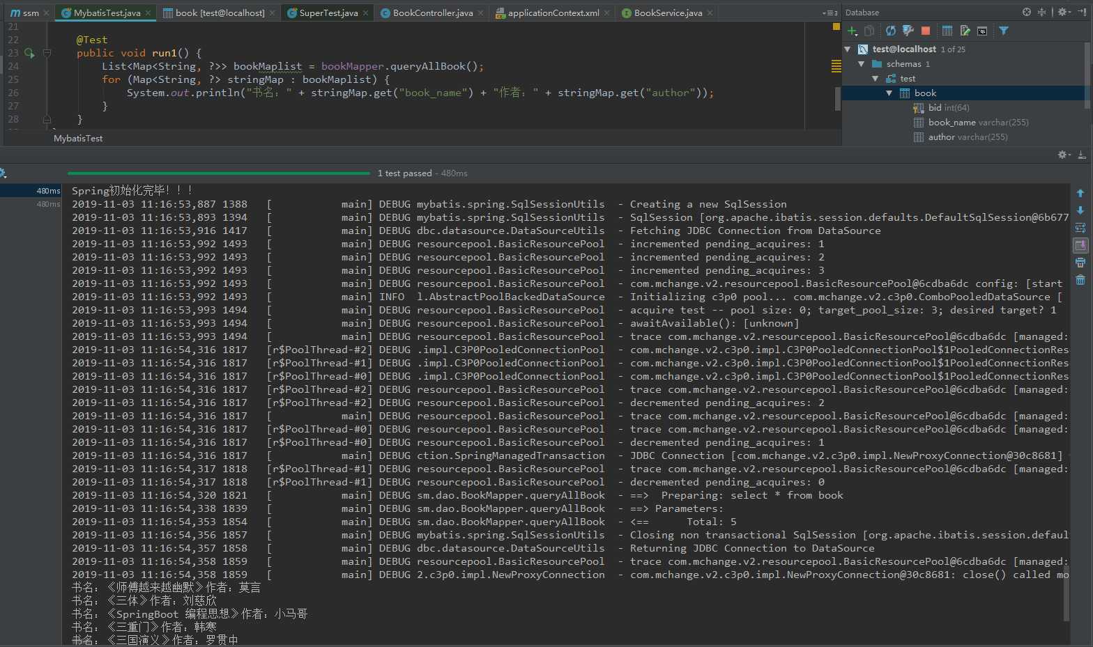
Task: Collapse the test@localhost data source node
Action: 848,49
